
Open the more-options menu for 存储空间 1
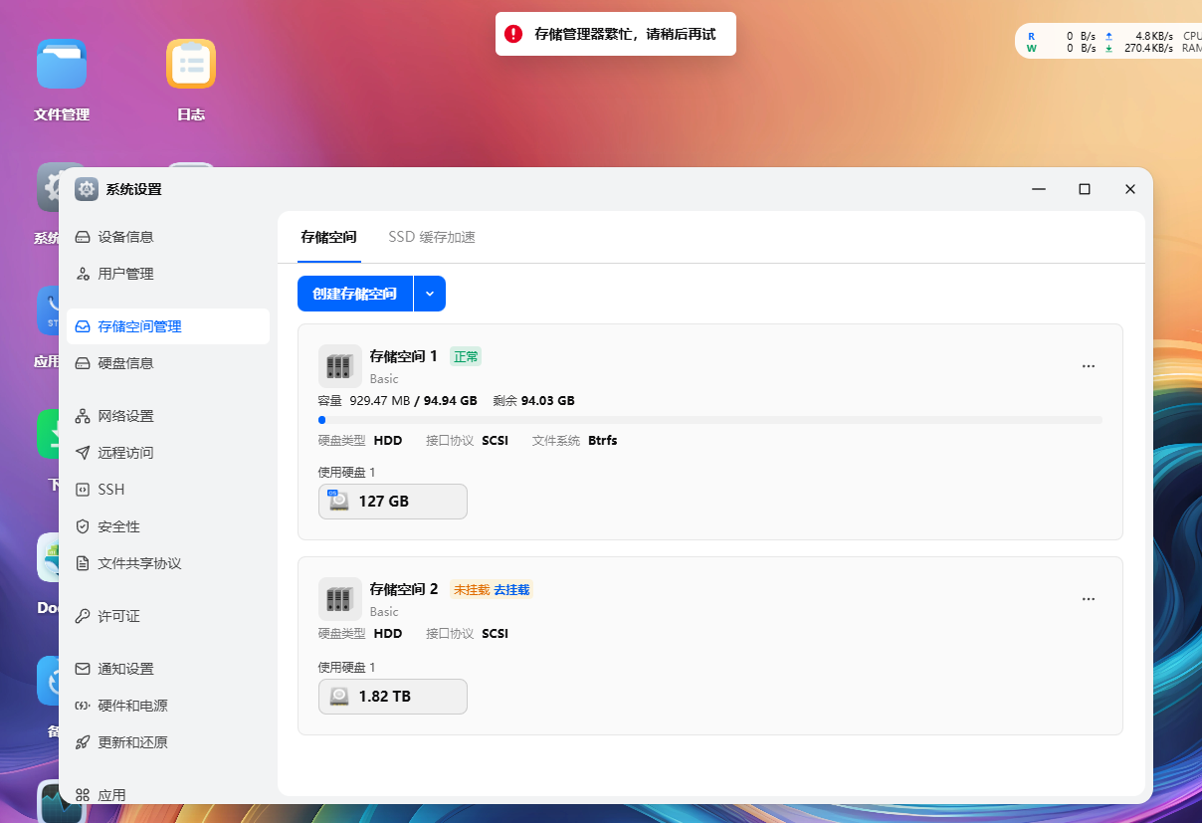tap(1089, 366)
